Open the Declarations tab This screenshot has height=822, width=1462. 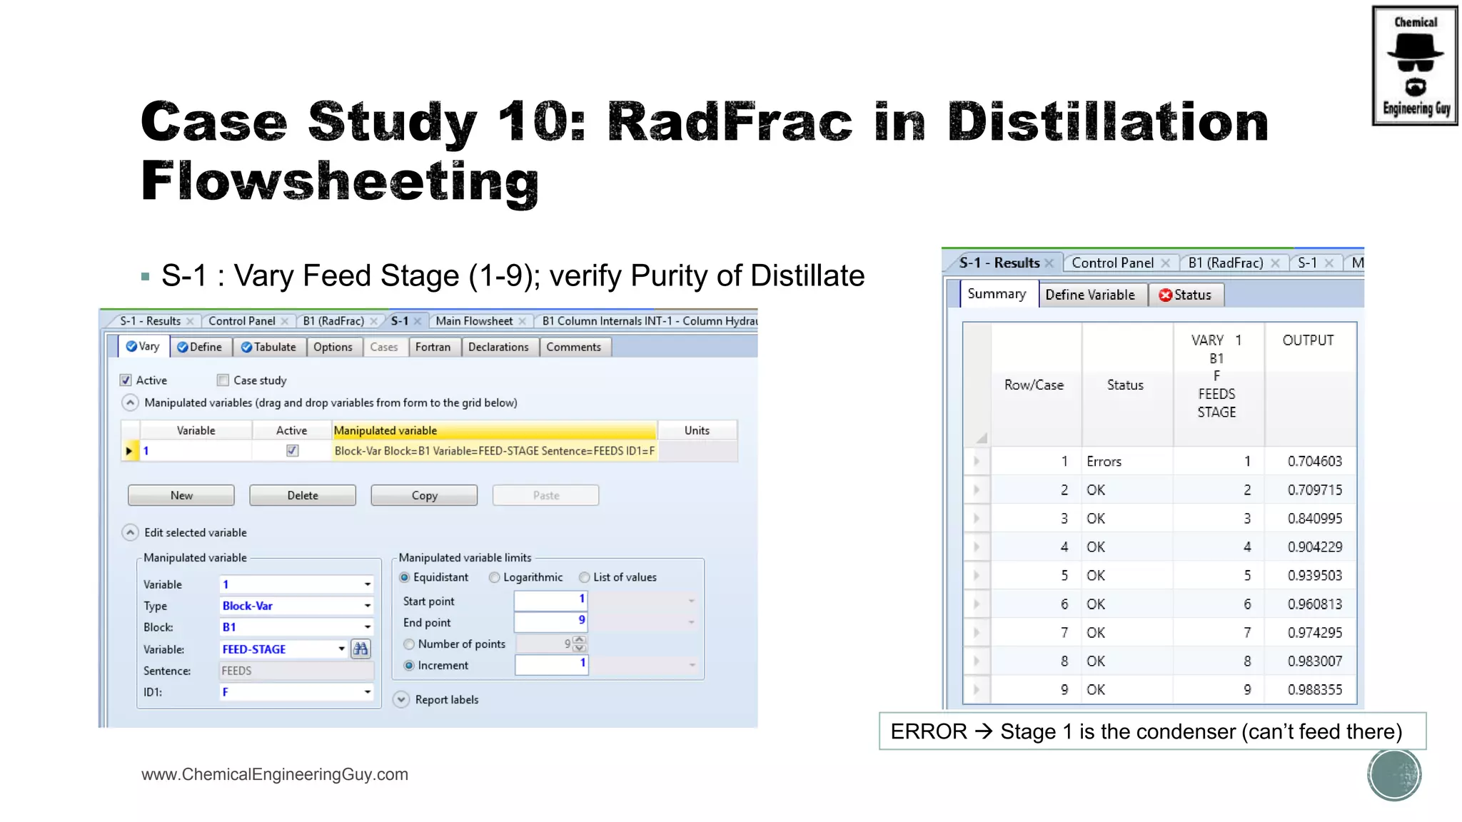tap(498, 347)
